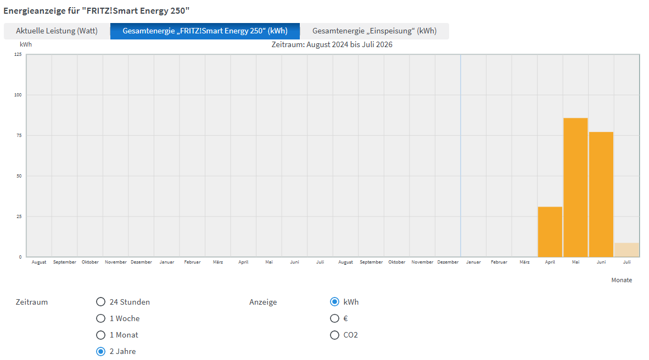Viewport: 649px width, 360px height.
Task: Click the 2 Jahre label text
Action: (x=122, y=351)
